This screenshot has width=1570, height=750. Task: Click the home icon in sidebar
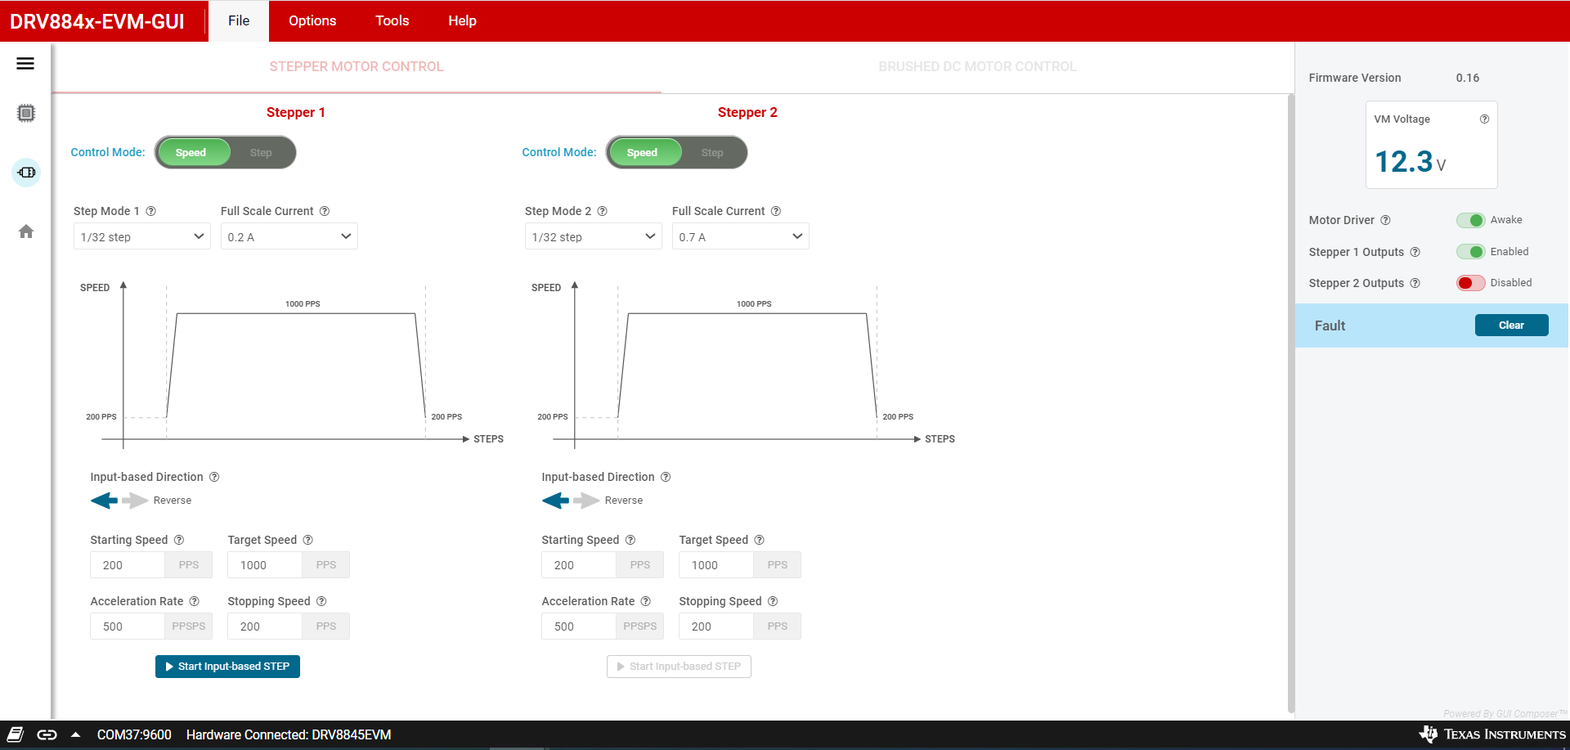pos(26,231)
